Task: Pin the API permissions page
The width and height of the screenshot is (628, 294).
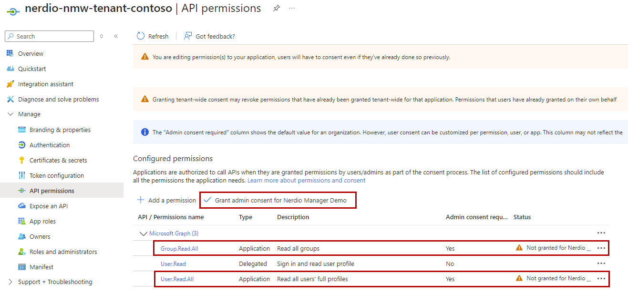Action: 276,9
